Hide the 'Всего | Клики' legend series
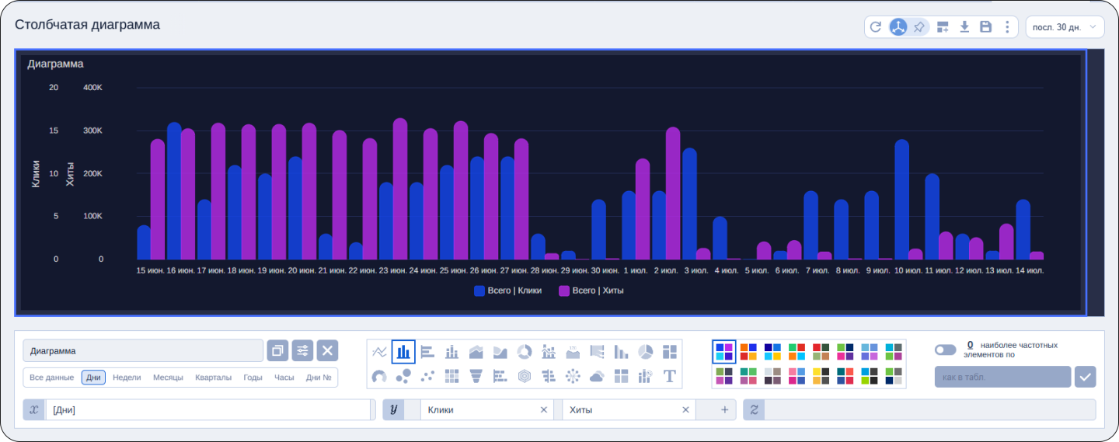Viewport: 1119px width, 442px height. point(508,291)
